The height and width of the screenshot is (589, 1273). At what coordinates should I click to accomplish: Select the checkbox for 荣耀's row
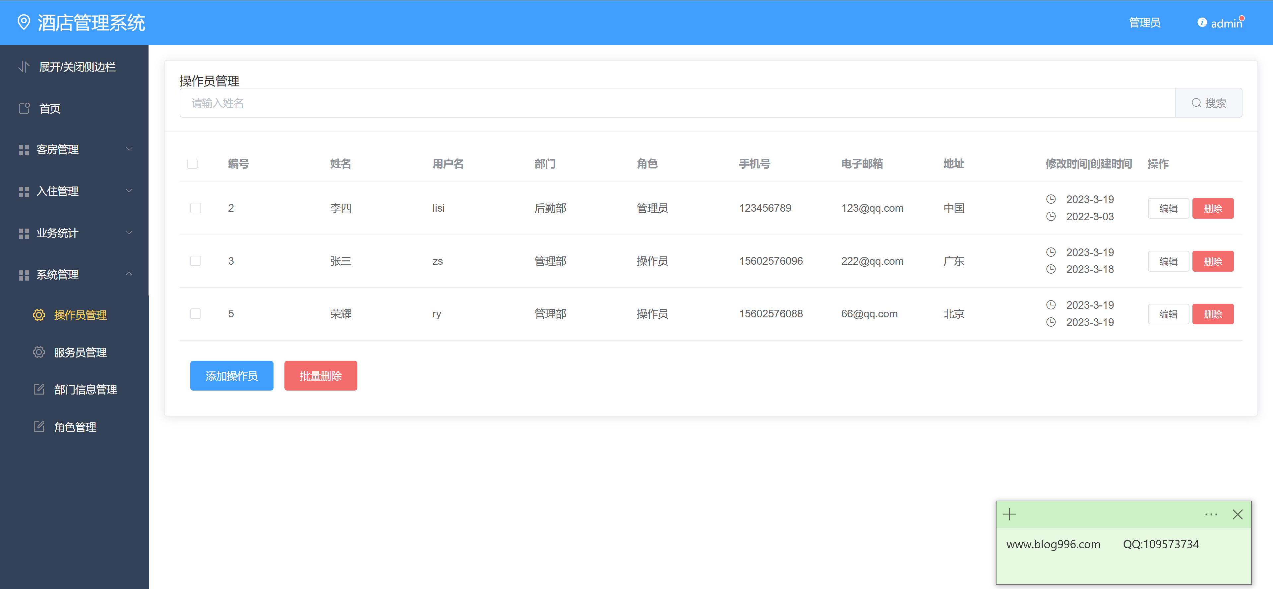195,314
